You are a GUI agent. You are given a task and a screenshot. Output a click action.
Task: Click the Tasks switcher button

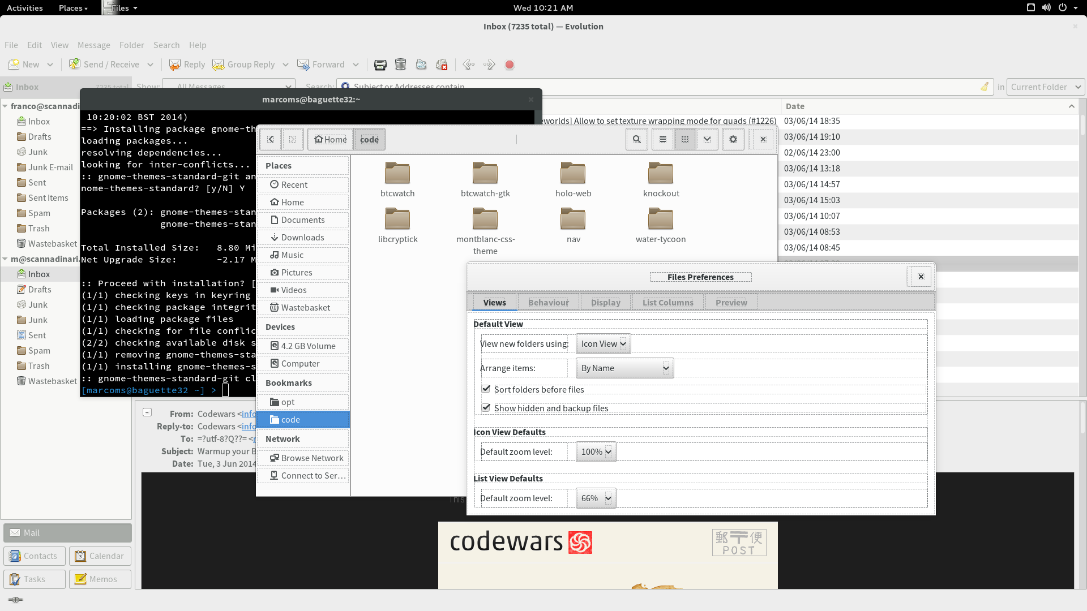35,579
